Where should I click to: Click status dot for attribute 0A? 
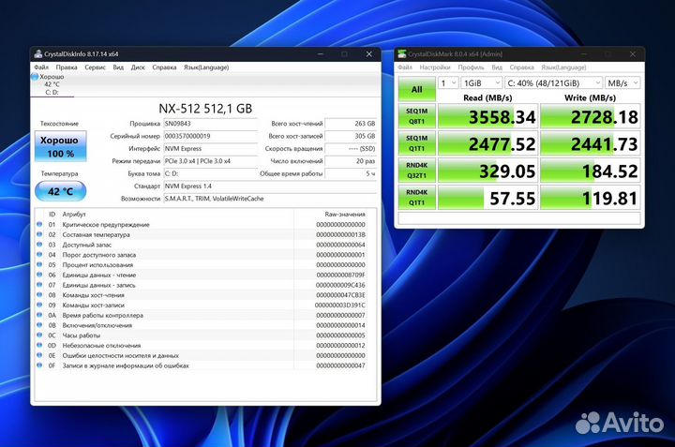click(39, 315)
